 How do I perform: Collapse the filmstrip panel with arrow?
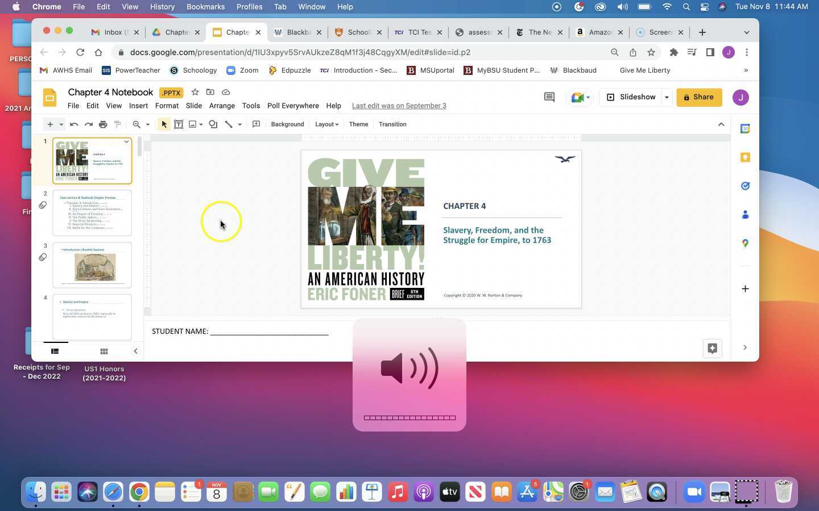tap(135, 351)
